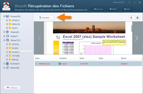143x94 pixels.
Task: Click the Photos category icon
Action: (x=7, y=16)
